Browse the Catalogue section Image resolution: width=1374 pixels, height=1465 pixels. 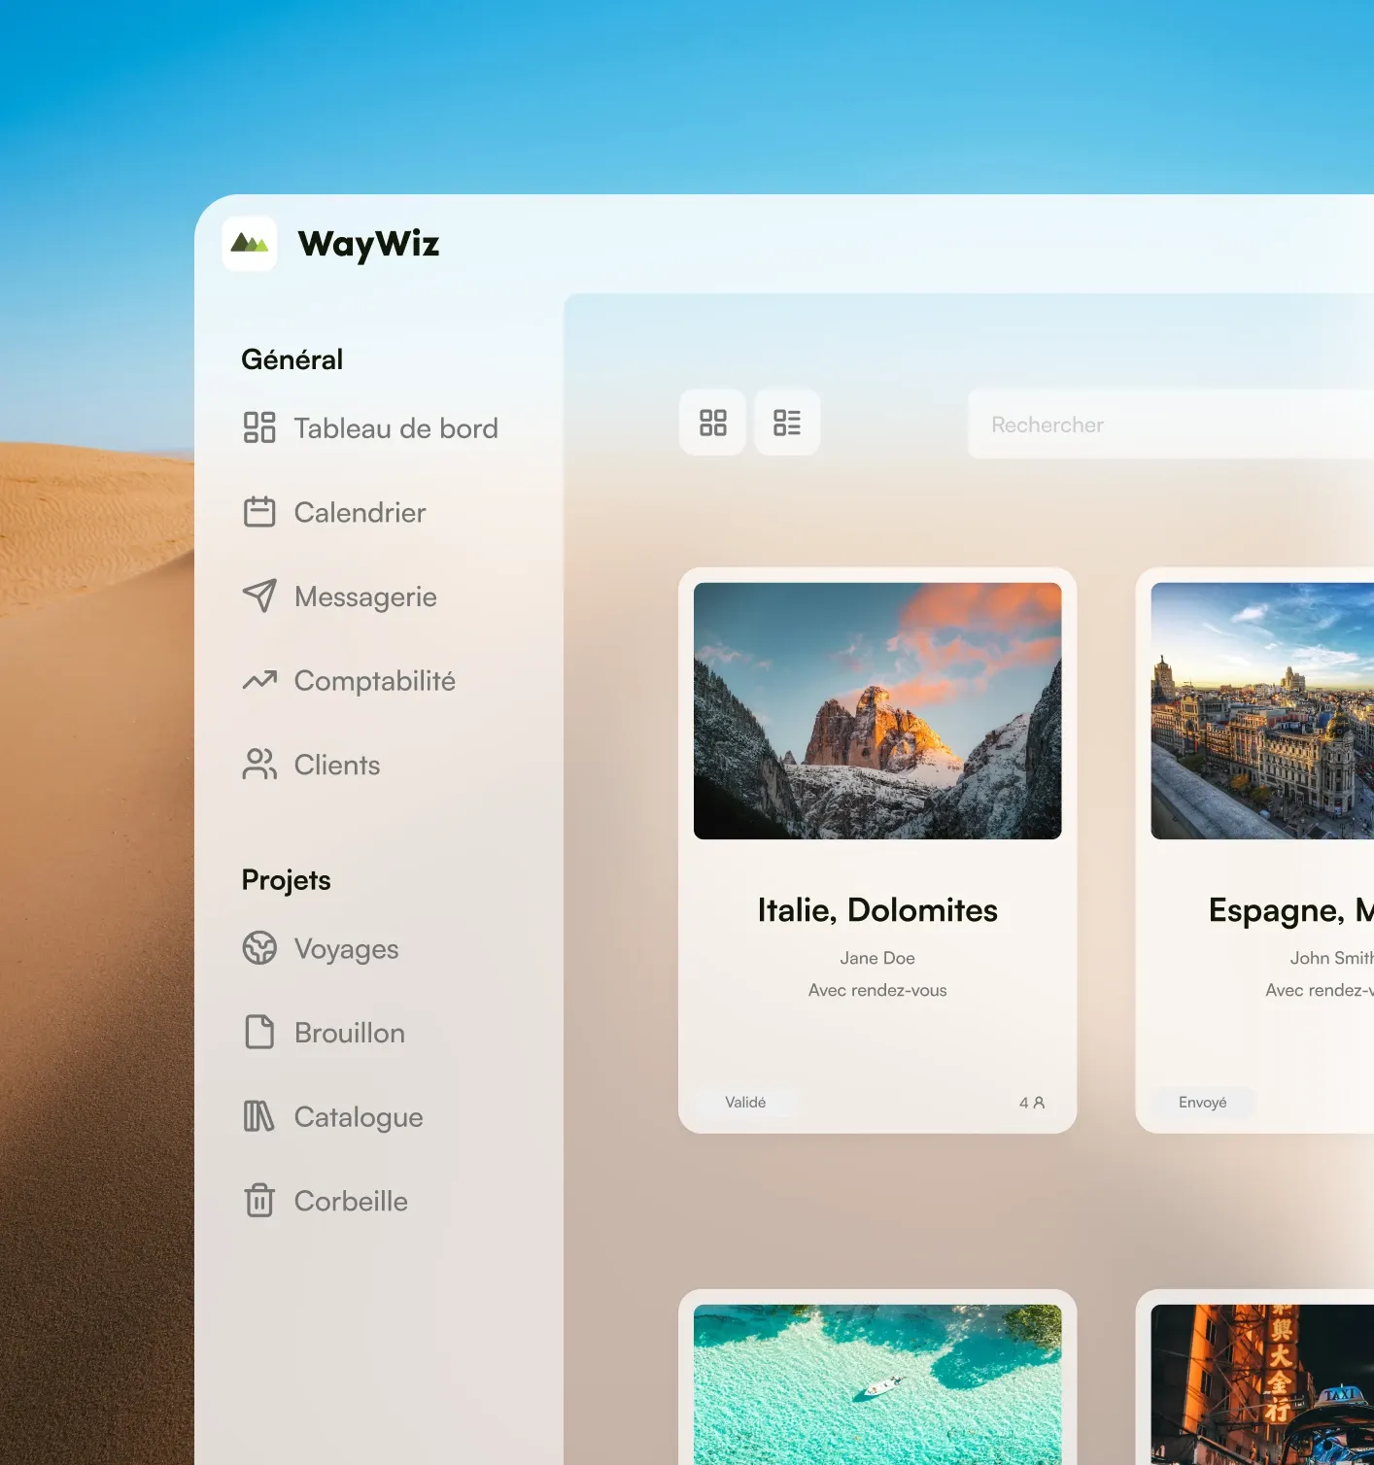332,1116
